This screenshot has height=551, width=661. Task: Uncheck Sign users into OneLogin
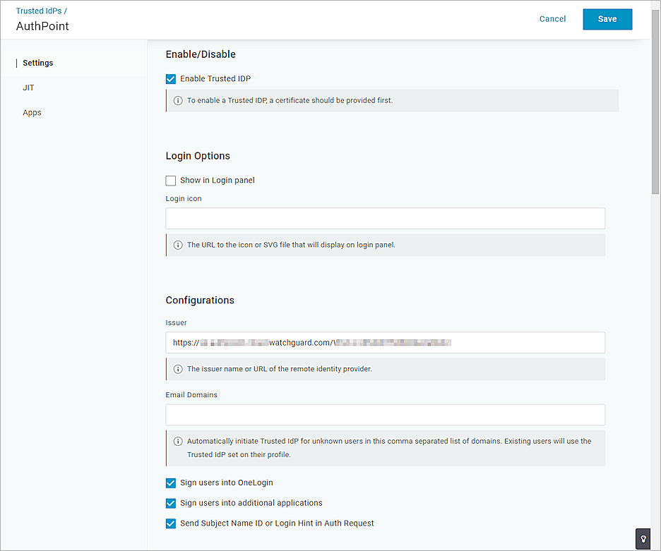170,483
